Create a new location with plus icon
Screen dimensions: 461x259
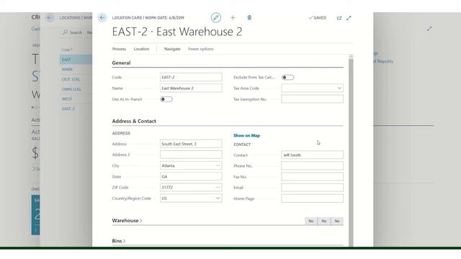click(233, 17)
